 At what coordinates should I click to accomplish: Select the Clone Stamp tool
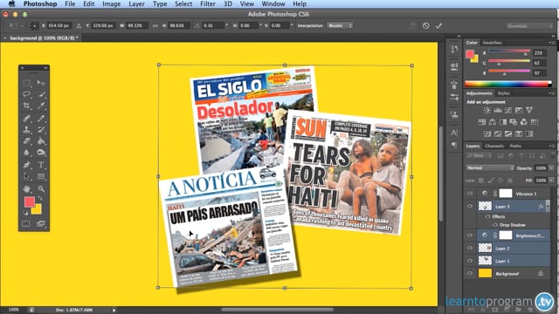(x=27, y=130)
